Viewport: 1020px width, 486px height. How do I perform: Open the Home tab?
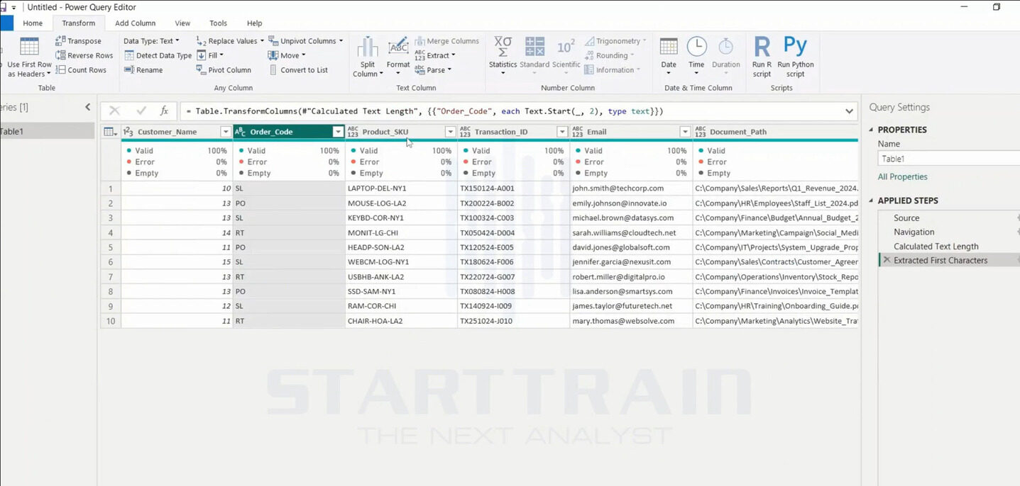click(x=33, y=23)
